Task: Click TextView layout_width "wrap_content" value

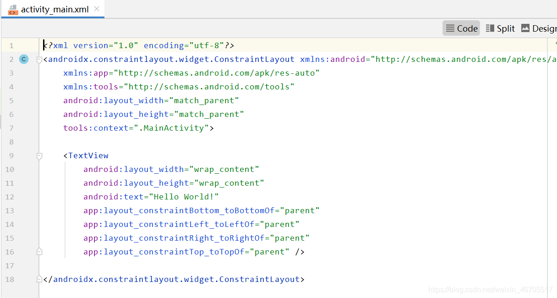Action: pos(224,169)
